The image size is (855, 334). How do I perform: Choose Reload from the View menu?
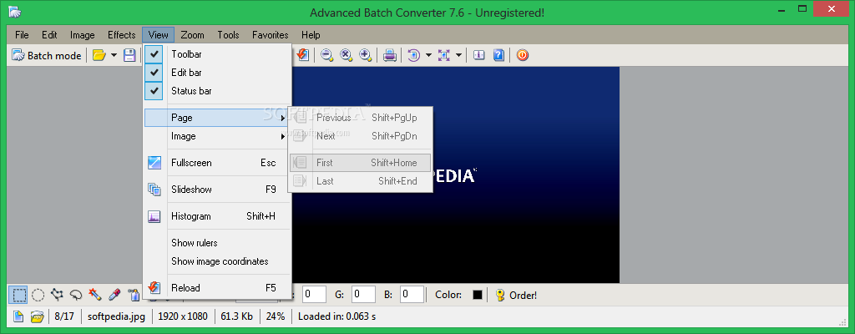point(217,288)
